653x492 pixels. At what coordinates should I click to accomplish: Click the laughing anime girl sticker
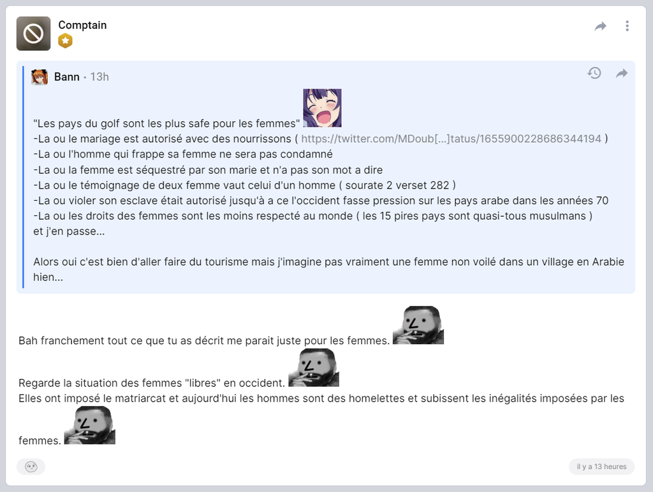(322, 108)
